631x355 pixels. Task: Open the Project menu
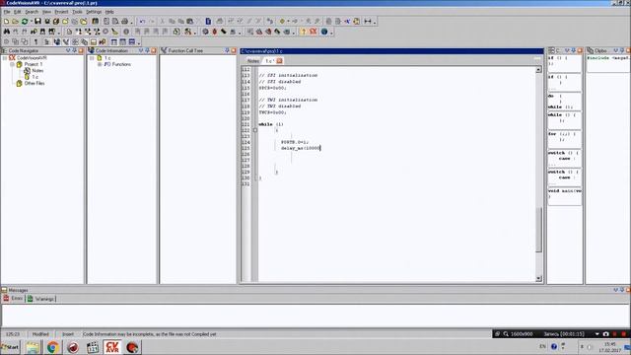click(x=61, y=12)
